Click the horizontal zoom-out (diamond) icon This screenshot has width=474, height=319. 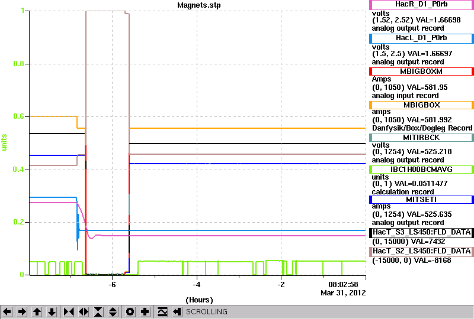84,312
